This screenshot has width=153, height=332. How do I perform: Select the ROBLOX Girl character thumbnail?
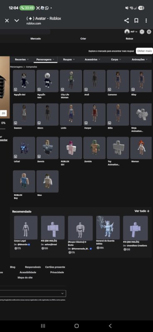[71, 148]
